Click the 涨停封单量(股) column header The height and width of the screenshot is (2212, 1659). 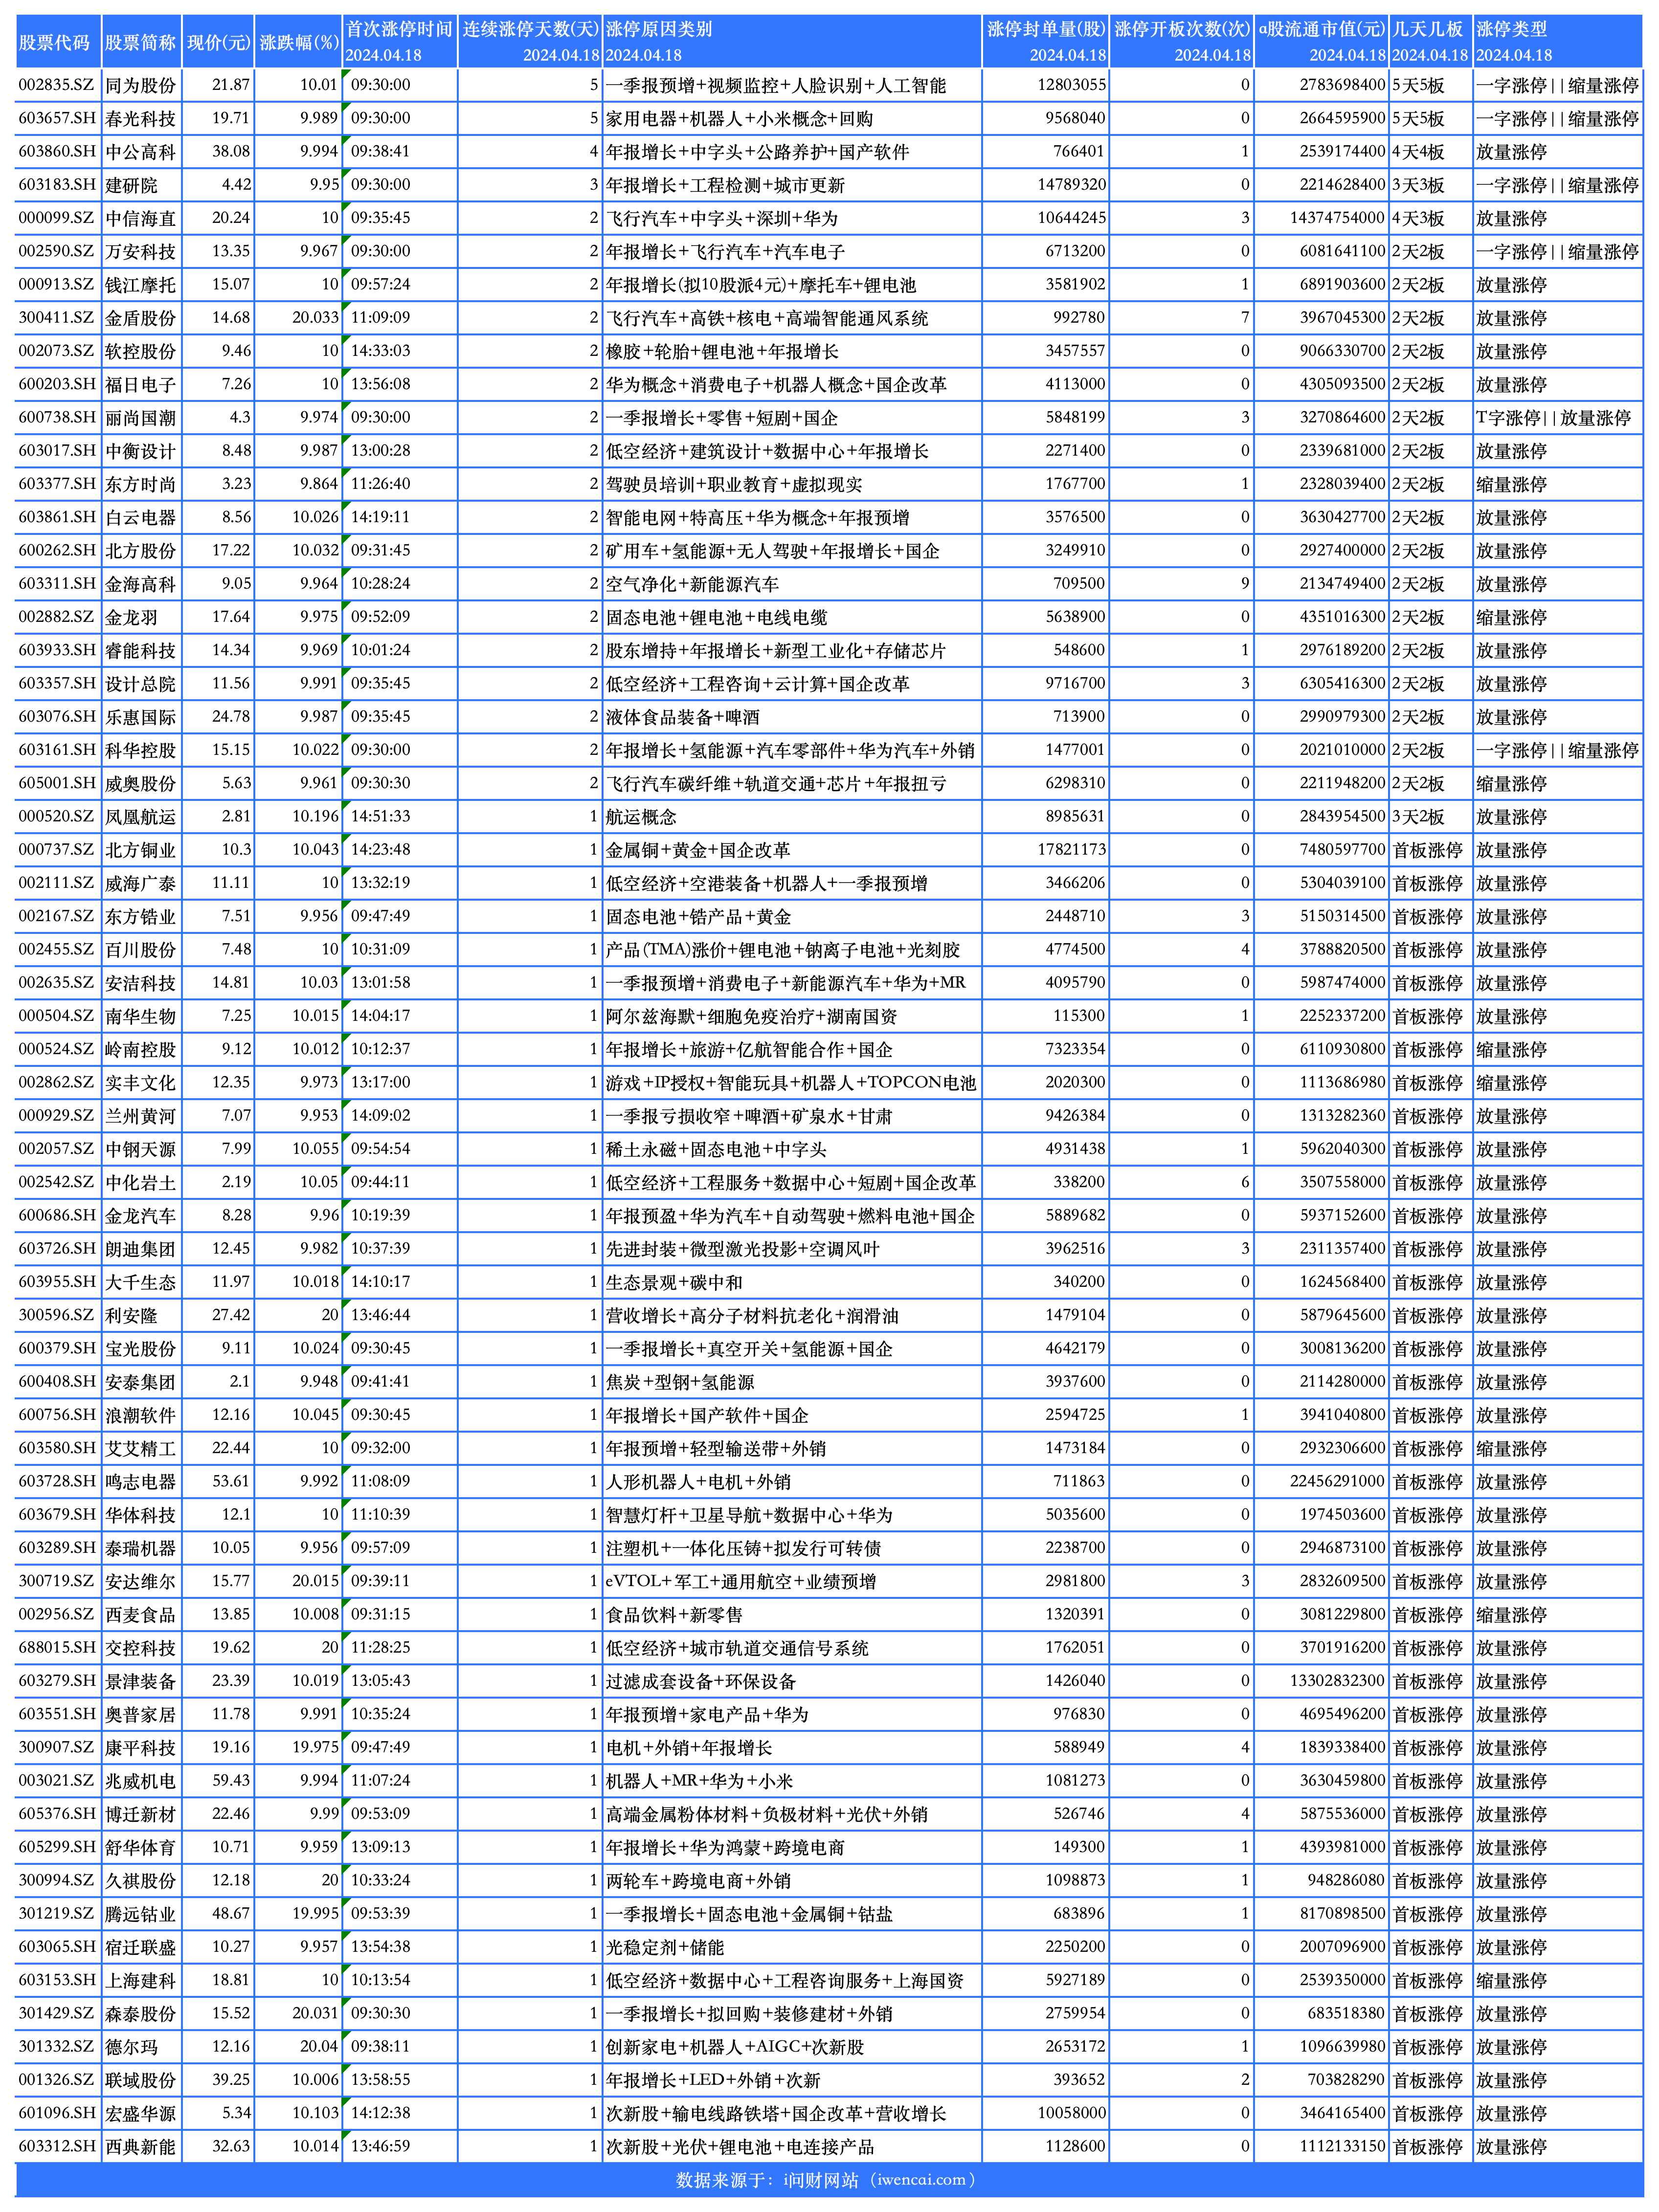(x=1046, y=42)
